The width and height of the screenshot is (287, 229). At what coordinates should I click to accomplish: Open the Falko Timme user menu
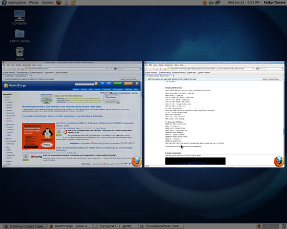click(x=274, y=3)
